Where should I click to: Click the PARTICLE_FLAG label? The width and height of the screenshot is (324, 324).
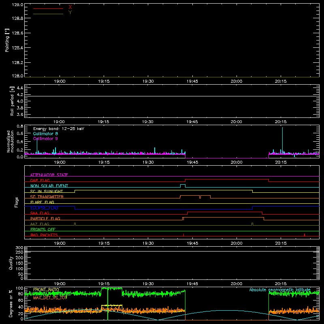[45, 218]
